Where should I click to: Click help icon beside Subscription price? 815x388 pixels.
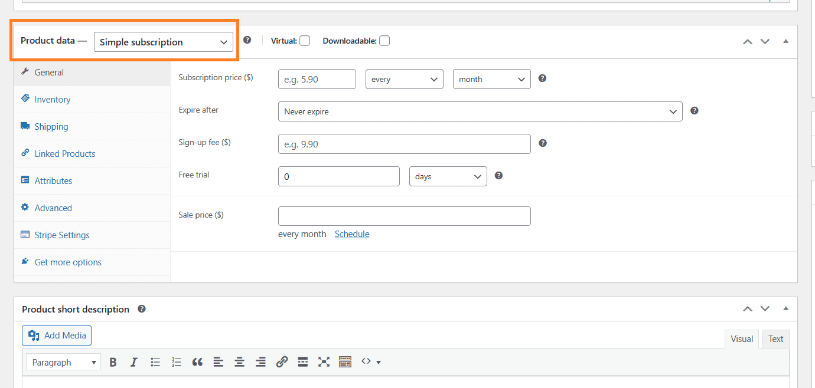(x=543, y=78)
